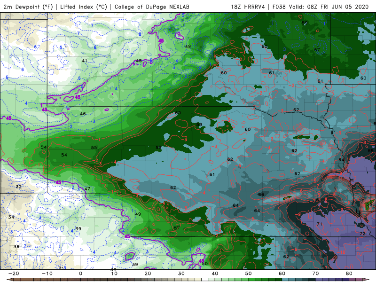Click the "Lifted Index (°C)" title text
The height and width of the screenshot is (282, 376).
point(84,7)
